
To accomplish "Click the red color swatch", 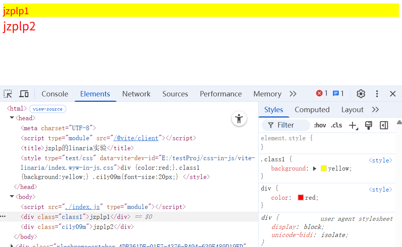I will (301, 197).
